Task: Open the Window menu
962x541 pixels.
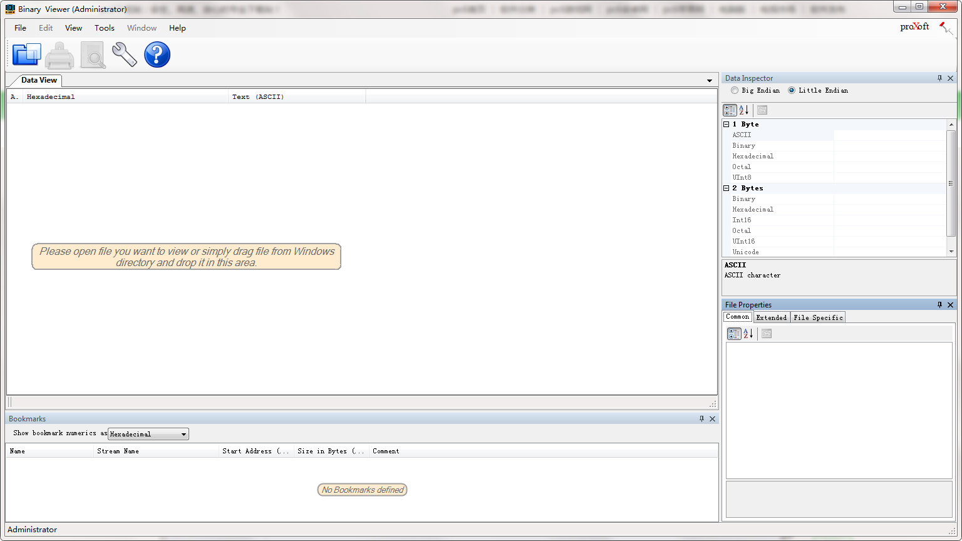Action: point(142,28)
